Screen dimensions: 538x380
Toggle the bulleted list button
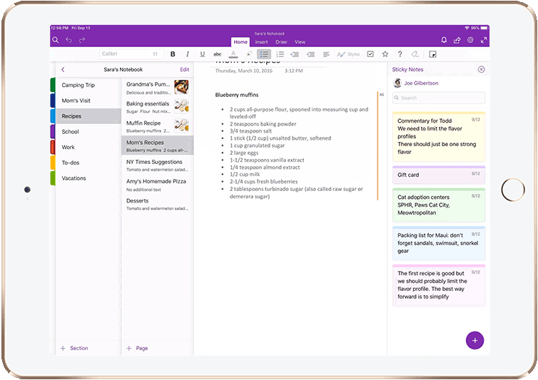263,54
